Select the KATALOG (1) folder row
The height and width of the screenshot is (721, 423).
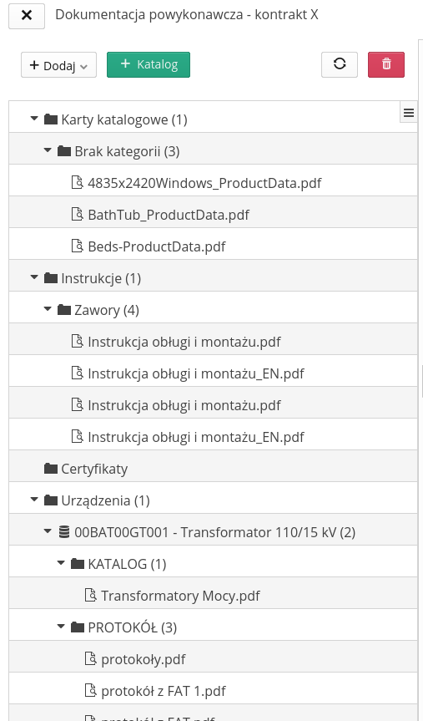tap(213, 564)
